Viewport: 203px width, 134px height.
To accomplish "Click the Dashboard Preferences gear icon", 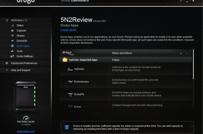I will [x=7, y=63].
